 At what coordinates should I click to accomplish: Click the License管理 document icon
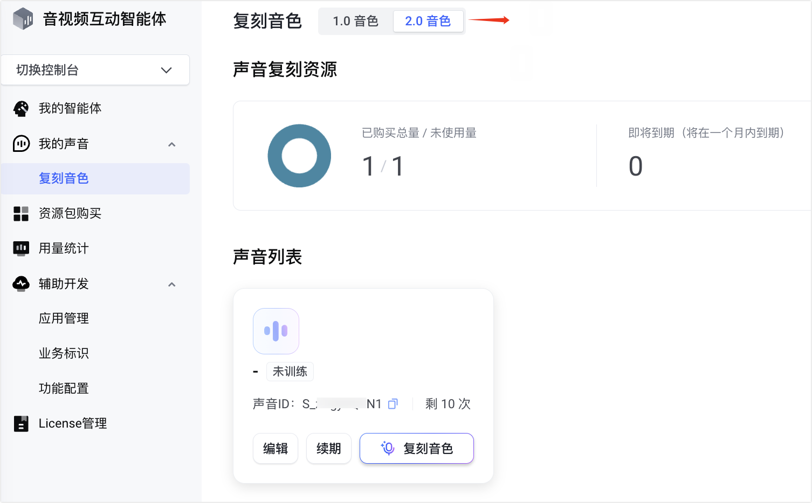(x=21, y=424)
